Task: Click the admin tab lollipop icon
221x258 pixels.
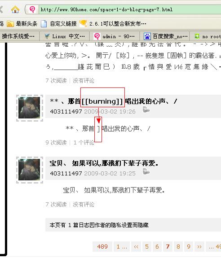Action: click(97, 36)
